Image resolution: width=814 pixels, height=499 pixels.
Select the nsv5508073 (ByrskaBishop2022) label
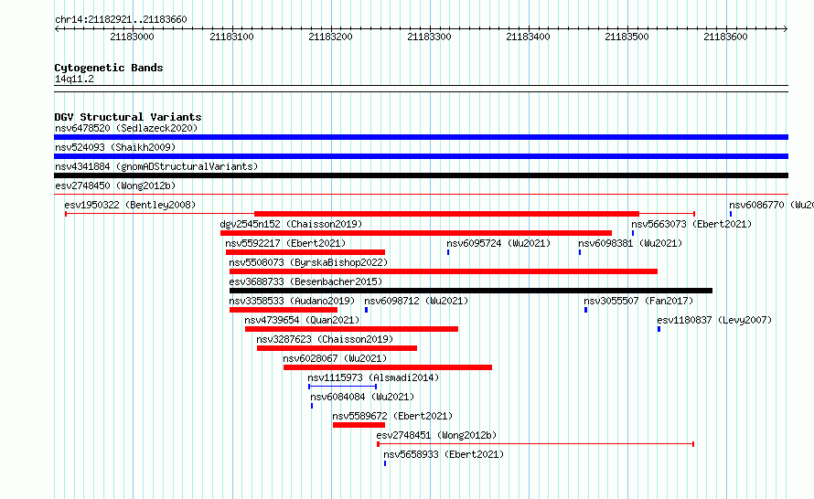tap(308, 262)
